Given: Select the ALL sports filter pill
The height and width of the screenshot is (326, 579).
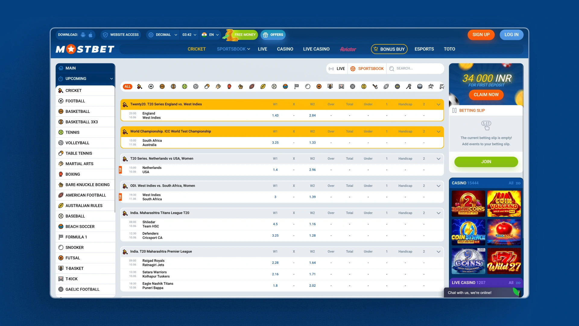Looking at the screenshot, I should click(128, 87).
